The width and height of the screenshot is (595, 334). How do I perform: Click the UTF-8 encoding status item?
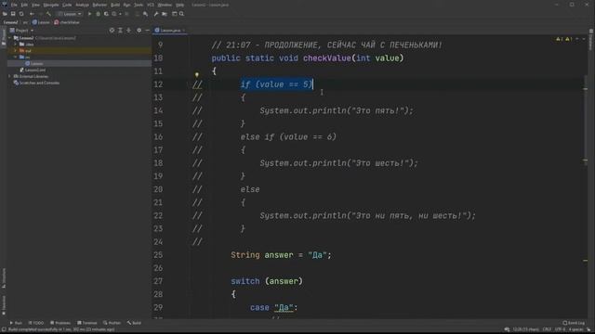(x=560, y=329)
